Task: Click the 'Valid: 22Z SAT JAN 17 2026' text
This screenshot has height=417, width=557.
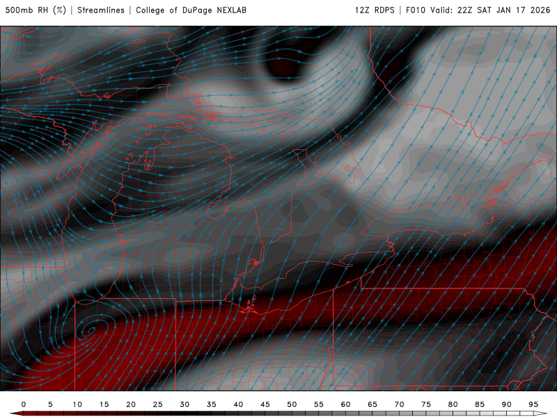Action: (490, 10)
